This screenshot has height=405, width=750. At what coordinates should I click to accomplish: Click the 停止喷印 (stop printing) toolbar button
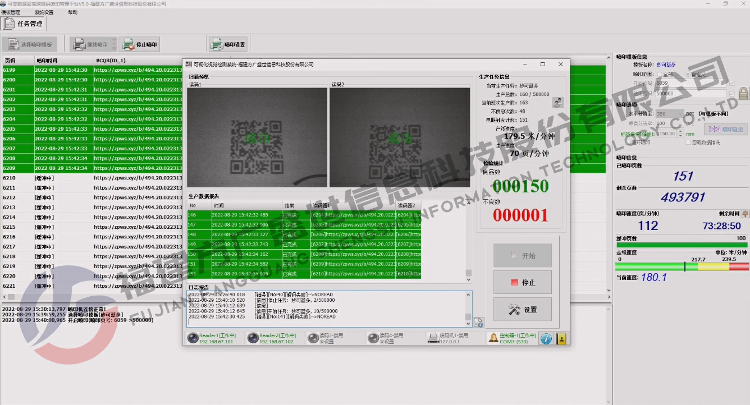pyautogui.click(x=140, y=44)
